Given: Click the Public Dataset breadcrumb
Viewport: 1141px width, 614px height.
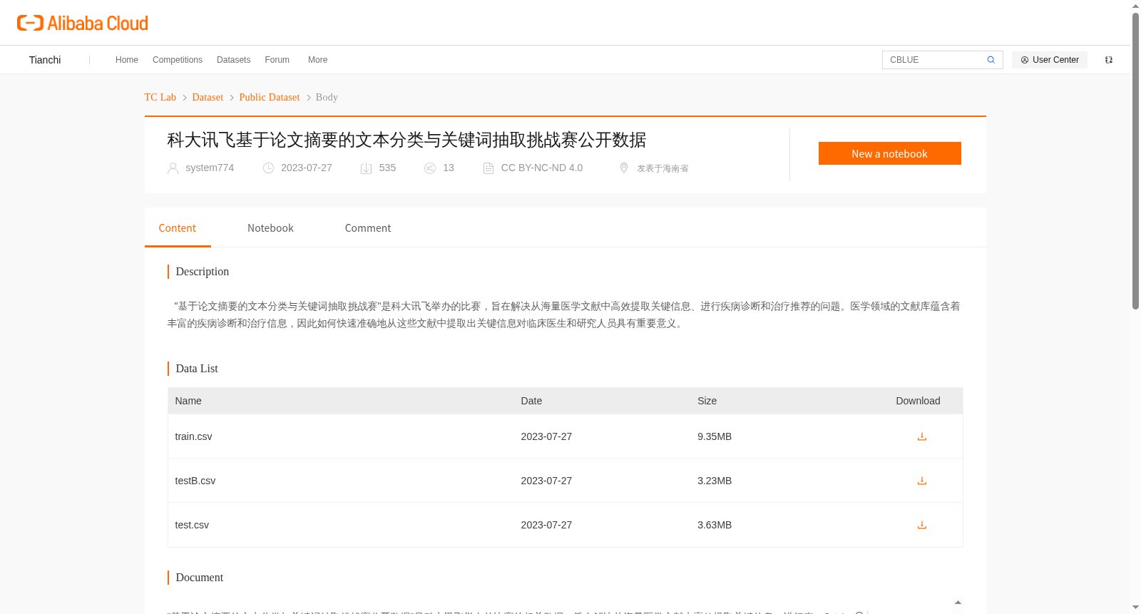Looking at the screenshot, I should coord(270,97).
